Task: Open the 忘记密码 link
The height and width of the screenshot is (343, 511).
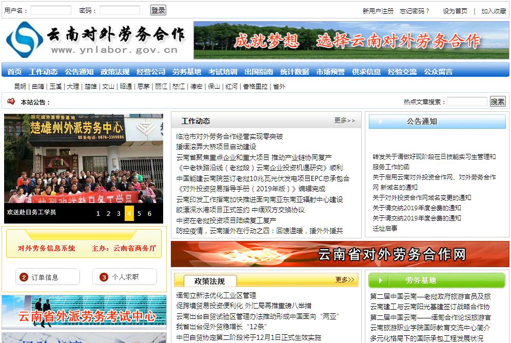Action: point(415,11)
